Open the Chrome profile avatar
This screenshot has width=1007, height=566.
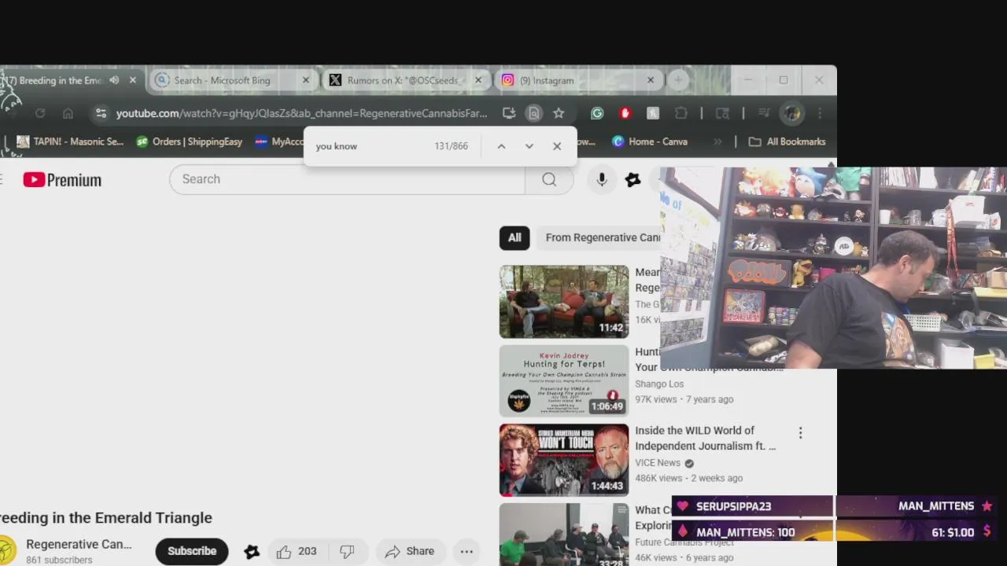pyautogui.click(x=791, y=113)
